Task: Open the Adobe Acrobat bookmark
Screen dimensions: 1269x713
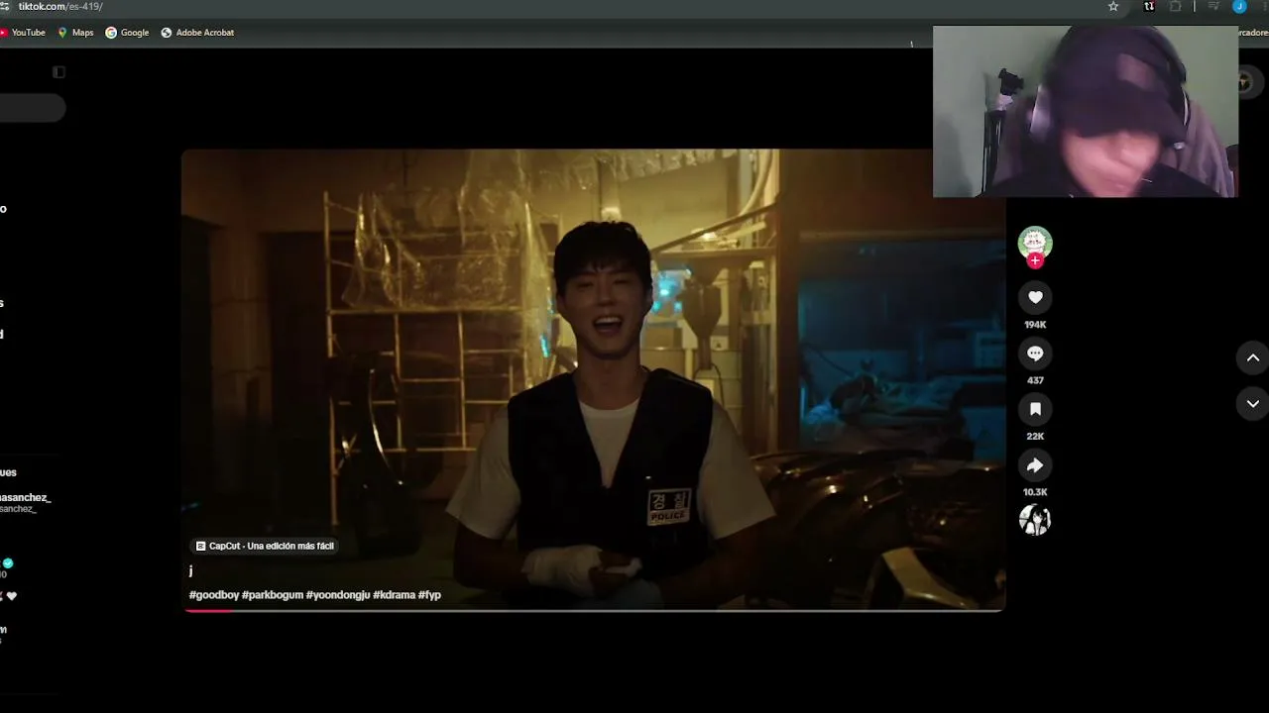Action: [x=197, y=33]
